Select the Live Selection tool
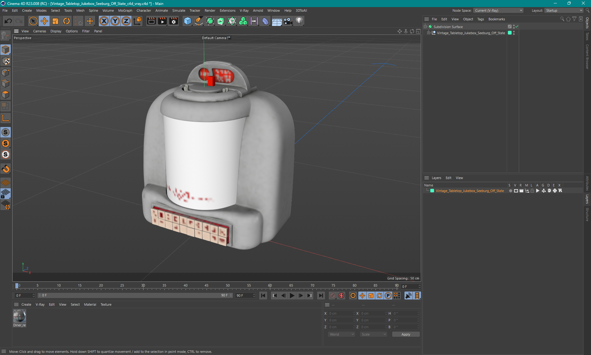The image size is (591, 355). coord(33,21)
